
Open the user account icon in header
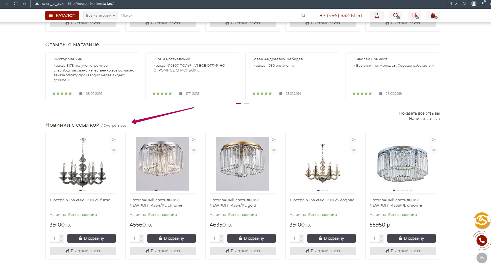pos(377,16)
